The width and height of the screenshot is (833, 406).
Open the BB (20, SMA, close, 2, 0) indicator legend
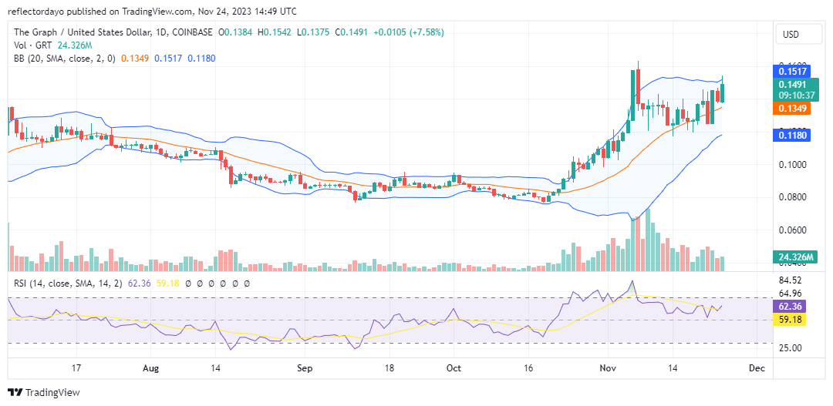pos(65,59)
